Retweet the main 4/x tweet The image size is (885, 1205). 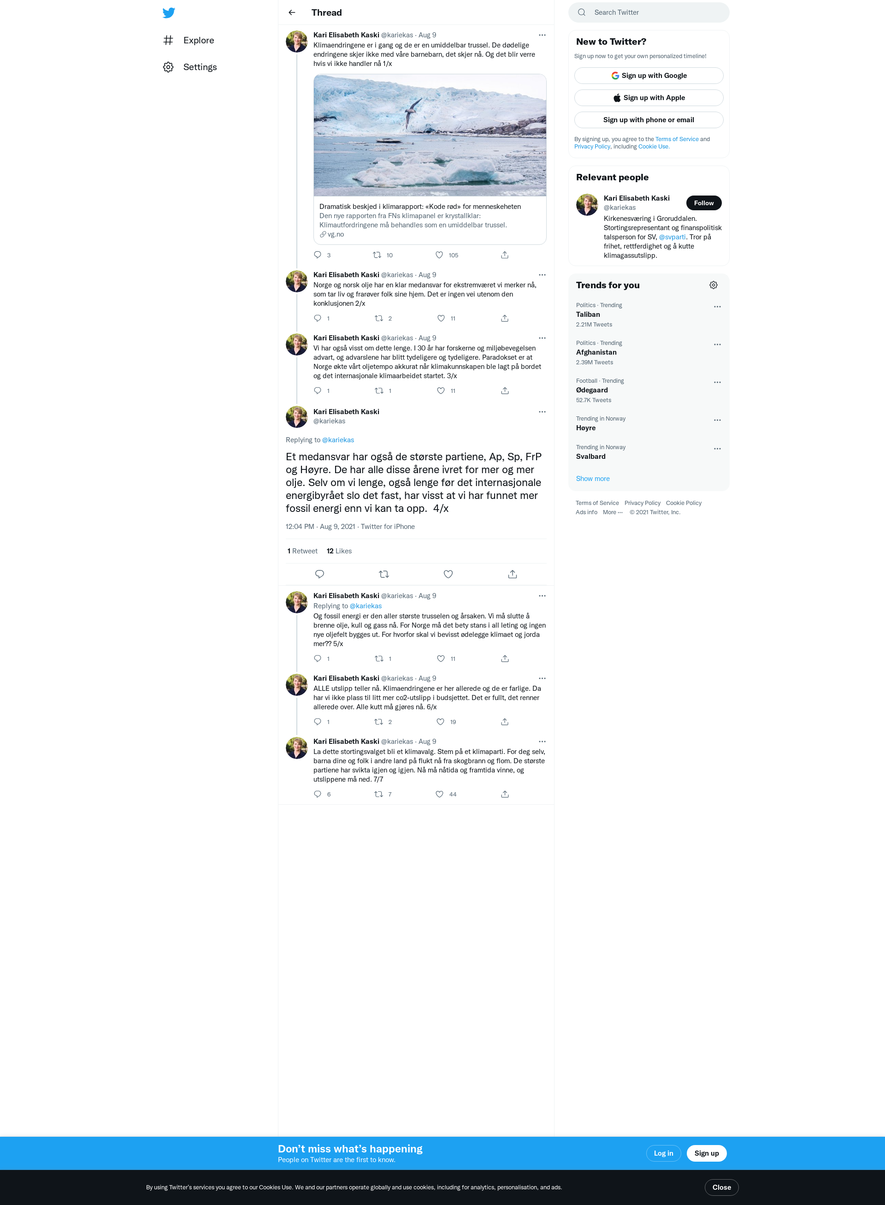383,574
